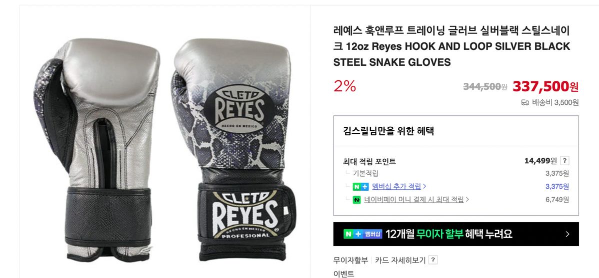
Task: Click the green Naver Pay N icon
Action: click(357, 200)
